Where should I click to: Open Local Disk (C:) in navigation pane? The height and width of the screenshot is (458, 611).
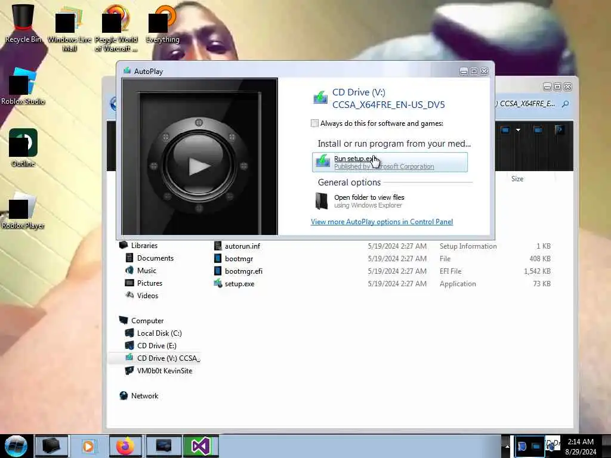(x=159, y=333)
